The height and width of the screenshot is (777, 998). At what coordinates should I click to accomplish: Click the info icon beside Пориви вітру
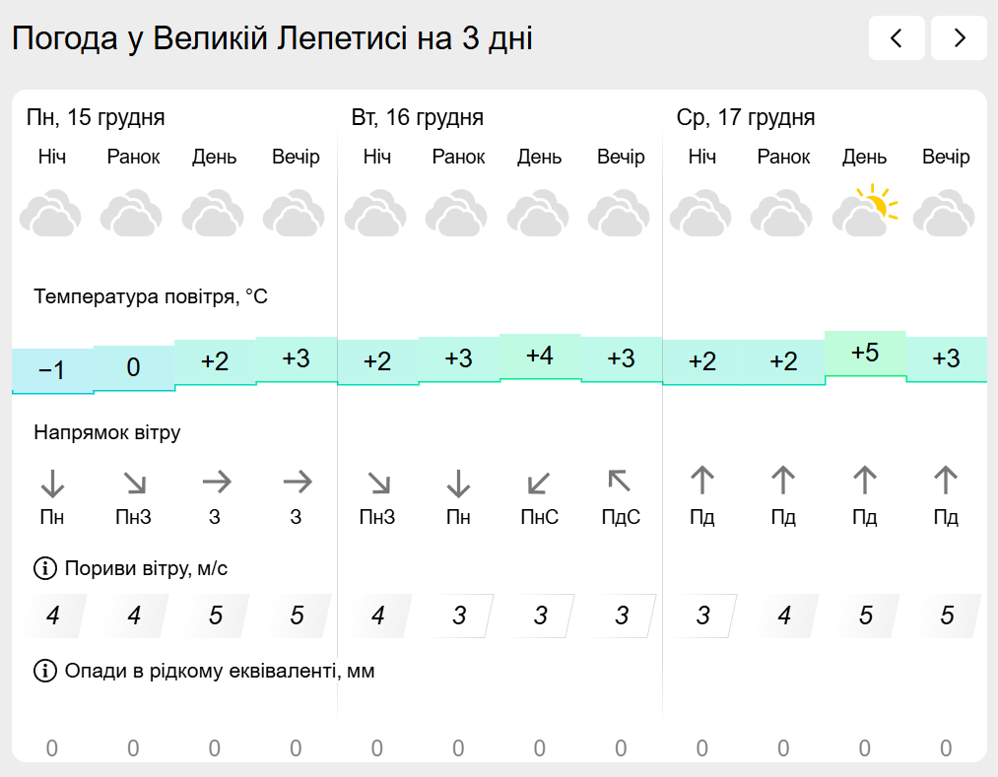point(45,568)
